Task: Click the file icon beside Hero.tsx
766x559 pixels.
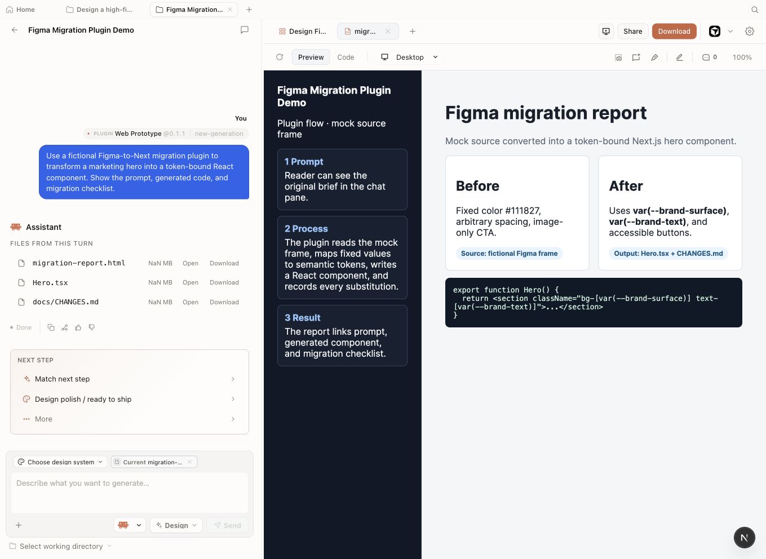Action: click(x=21, y=282)
